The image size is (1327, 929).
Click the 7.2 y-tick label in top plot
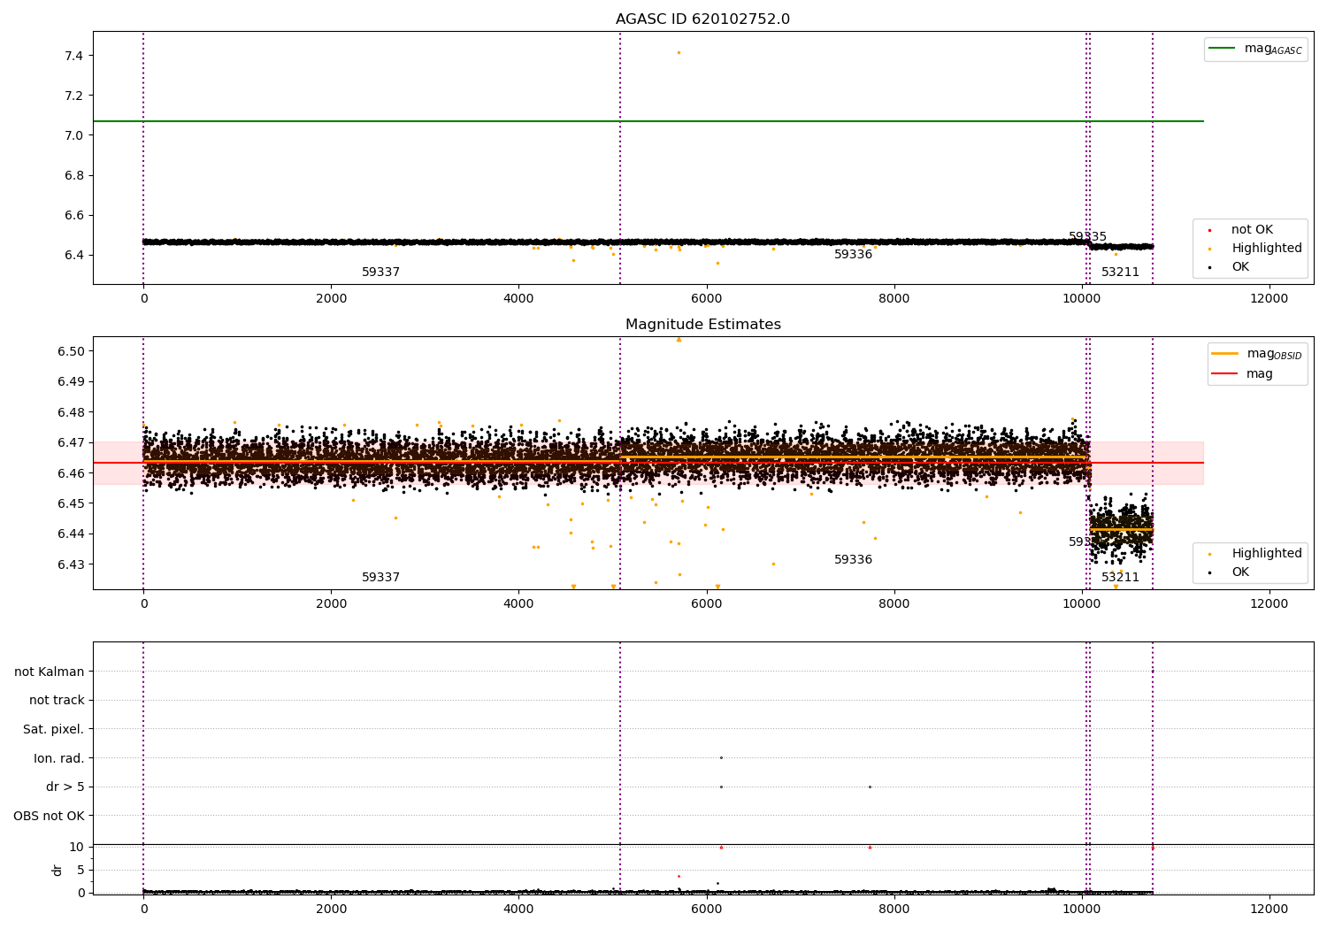click(73, 96)
